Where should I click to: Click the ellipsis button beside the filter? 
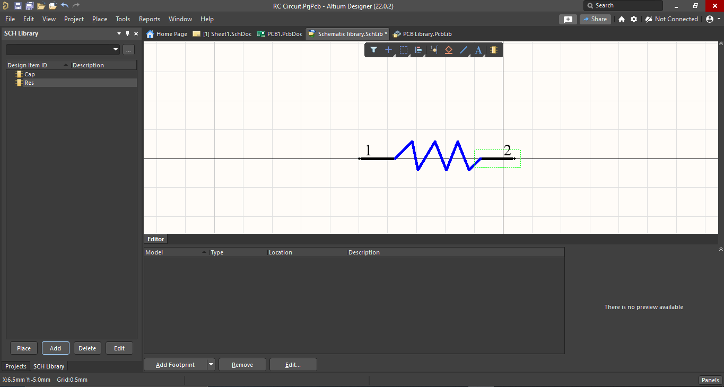(x=128, y=49)
